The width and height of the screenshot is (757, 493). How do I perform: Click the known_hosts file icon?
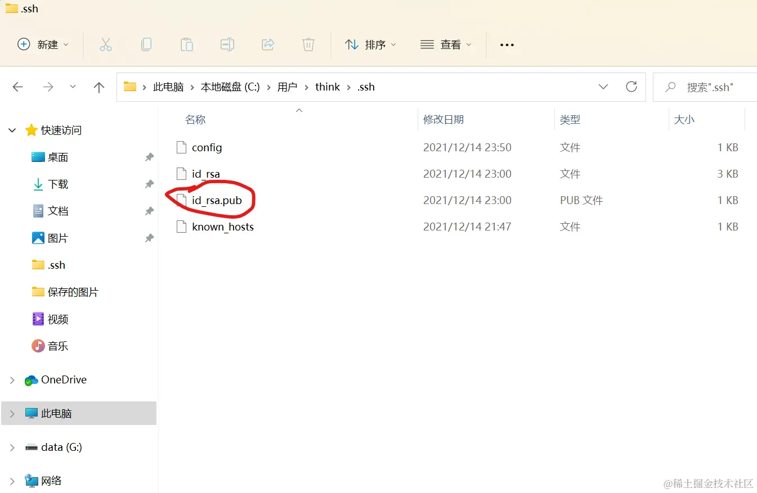[x=181, y=227]
